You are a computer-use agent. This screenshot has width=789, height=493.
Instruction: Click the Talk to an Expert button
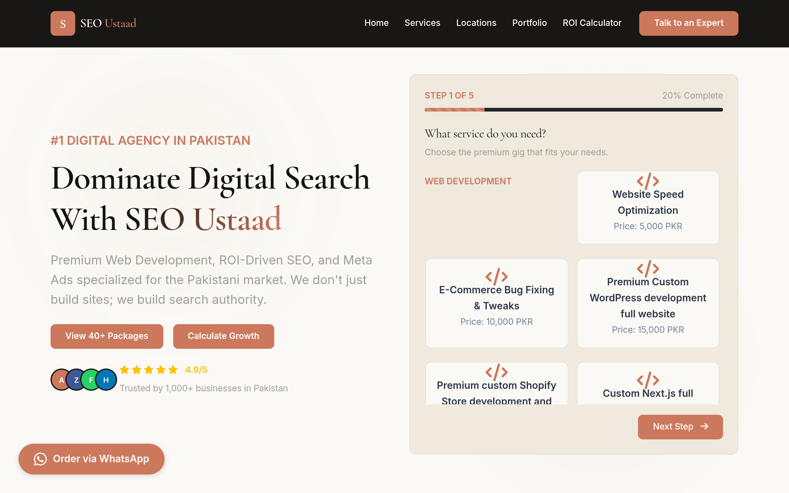tap(689, 23)
